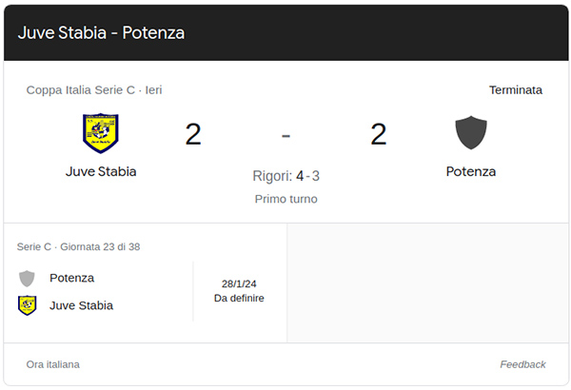The width and height of the screenshot is (571, 390).
Task: Click the small Potenza shield in the fixture row
Action: coord(28,278)
